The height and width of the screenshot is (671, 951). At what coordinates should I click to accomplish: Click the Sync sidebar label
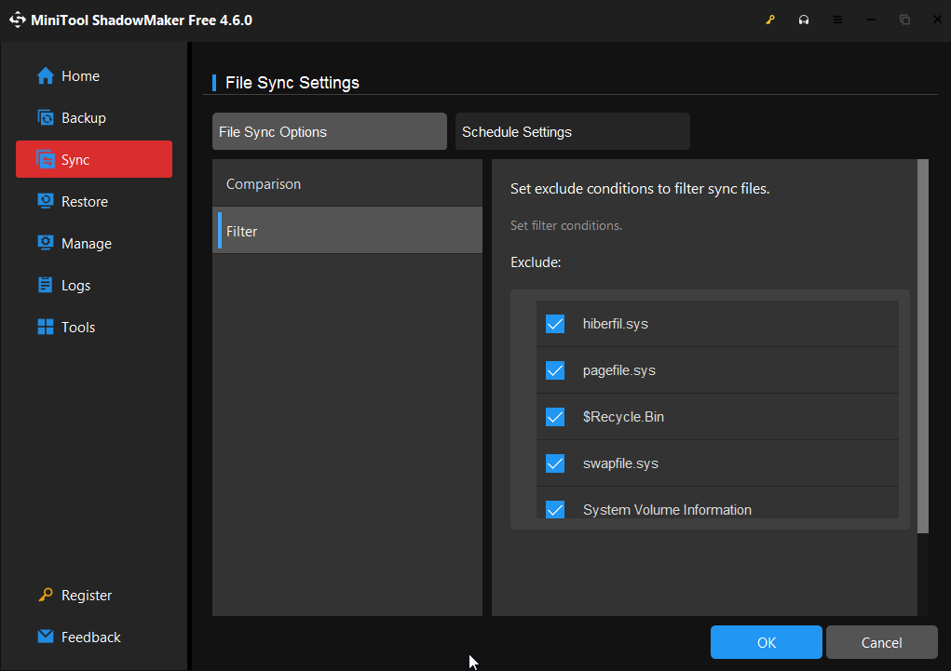click(x=75, y=160)
